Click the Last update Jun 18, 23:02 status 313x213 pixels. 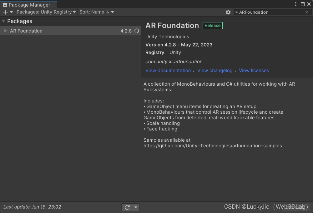[x=32, y=207]
